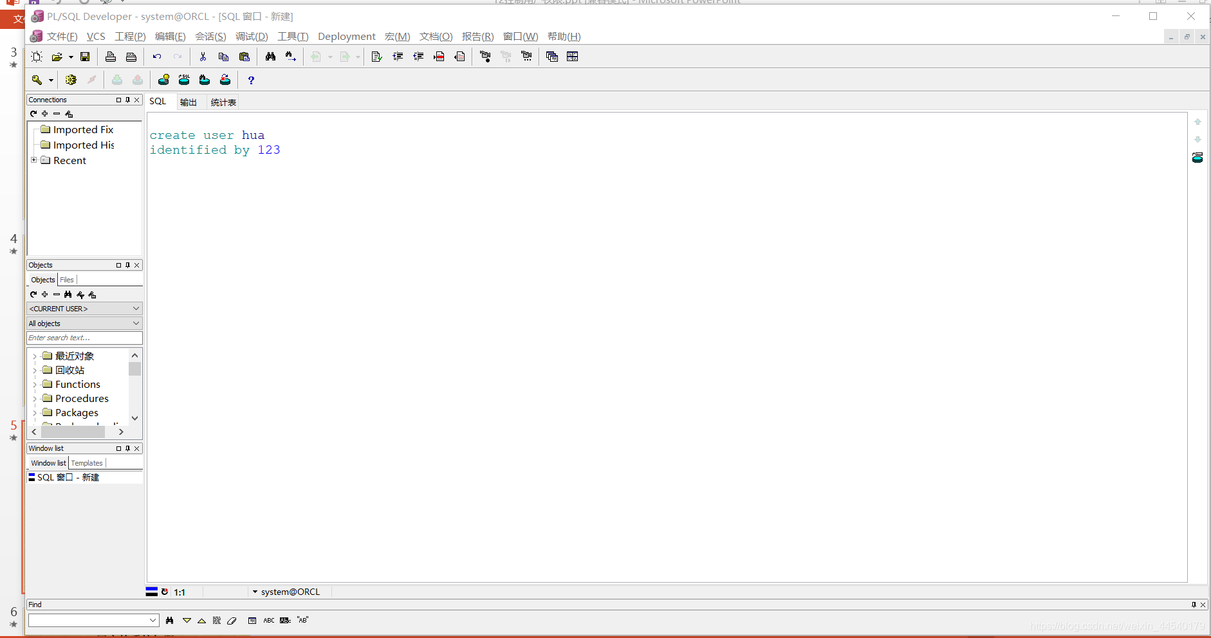Image resolution: width=1211 pixels, height=638 pixels.
Task: Click the Find next binoculars-arrow icon
Action: [291, 57]
